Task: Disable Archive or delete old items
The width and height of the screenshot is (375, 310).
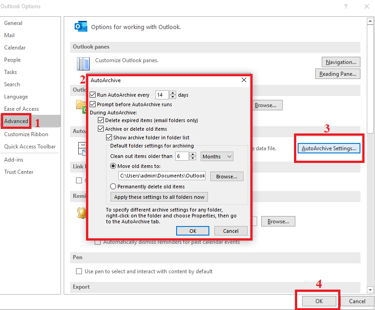Action: coord(101,129)
